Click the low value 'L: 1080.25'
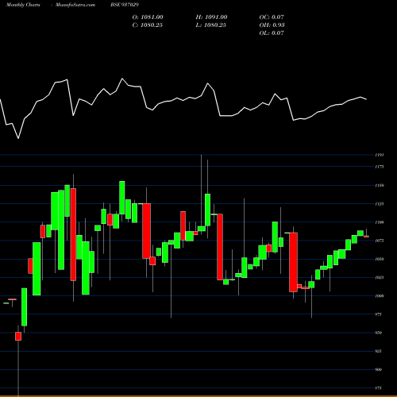The width and height of the screenshot is (397, 397). click(x=211, y=25)
